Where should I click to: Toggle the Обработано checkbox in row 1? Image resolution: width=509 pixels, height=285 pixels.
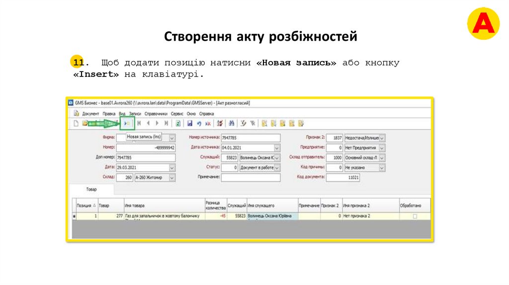coord(415,216)
